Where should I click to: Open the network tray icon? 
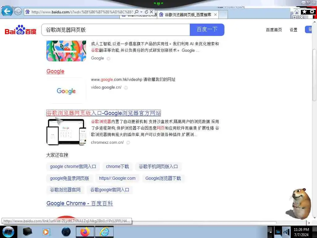[278, 232]
